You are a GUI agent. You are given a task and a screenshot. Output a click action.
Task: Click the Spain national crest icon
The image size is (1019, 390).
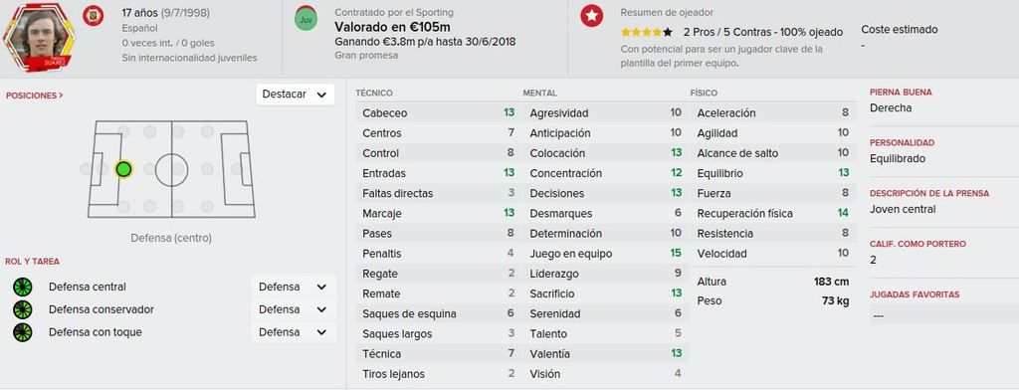pos(93,16)
